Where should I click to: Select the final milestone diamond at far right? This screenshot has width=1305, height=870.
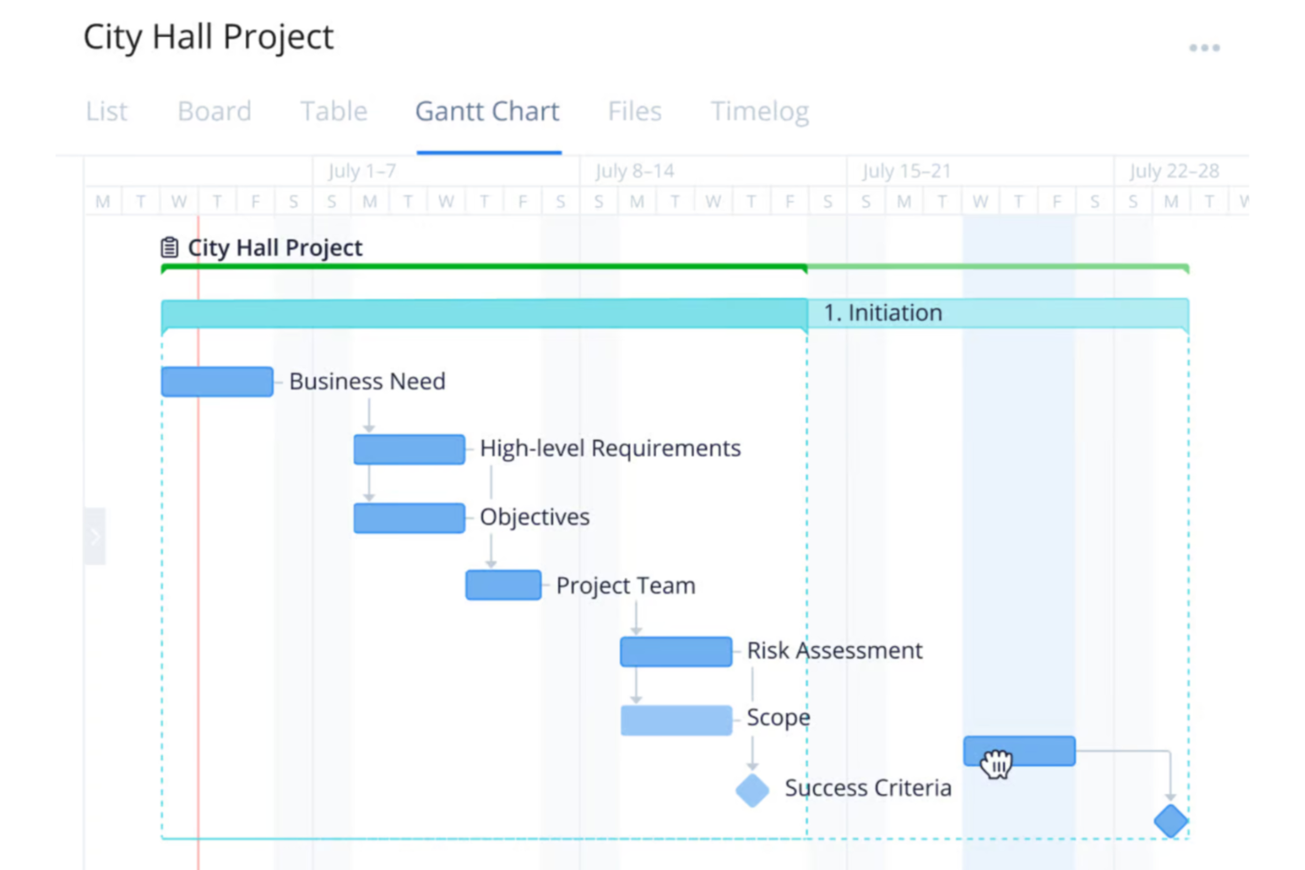[x=1171, y=821]
